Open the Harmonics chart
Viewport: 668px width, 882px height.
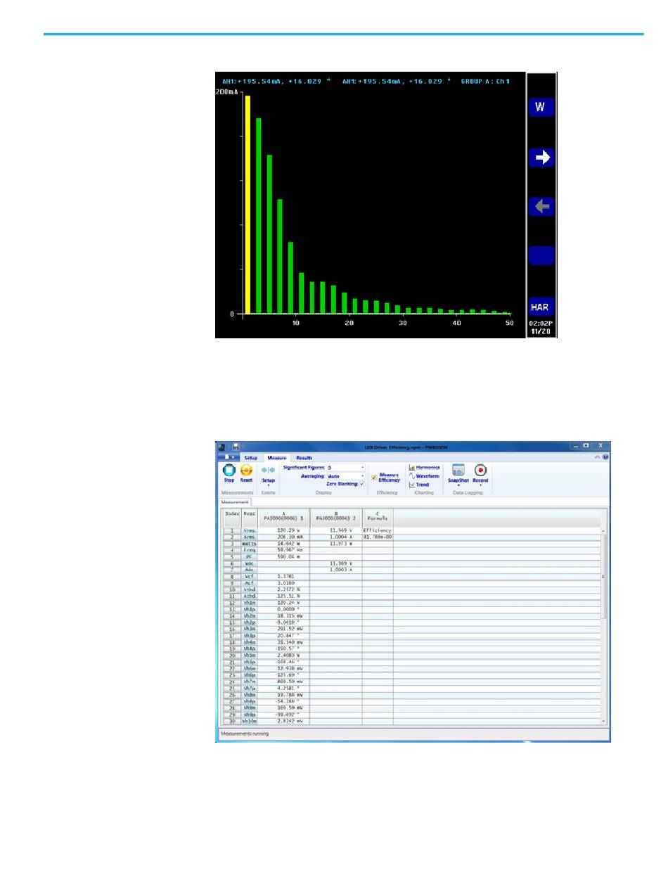click(424, 468)
